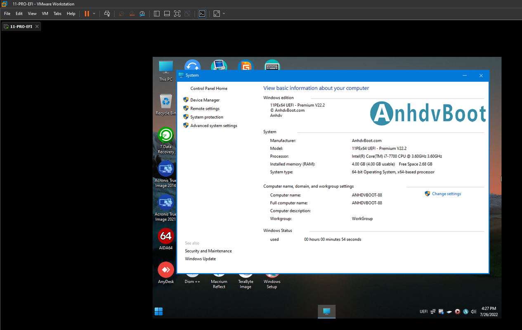
Task: Click the Intel Core i7-7700 processor text
Action: pos(397,156)
